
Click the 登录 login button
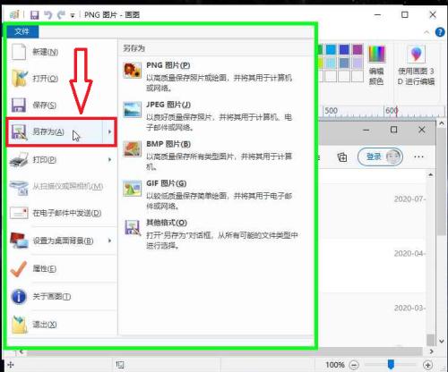(380, 156)
